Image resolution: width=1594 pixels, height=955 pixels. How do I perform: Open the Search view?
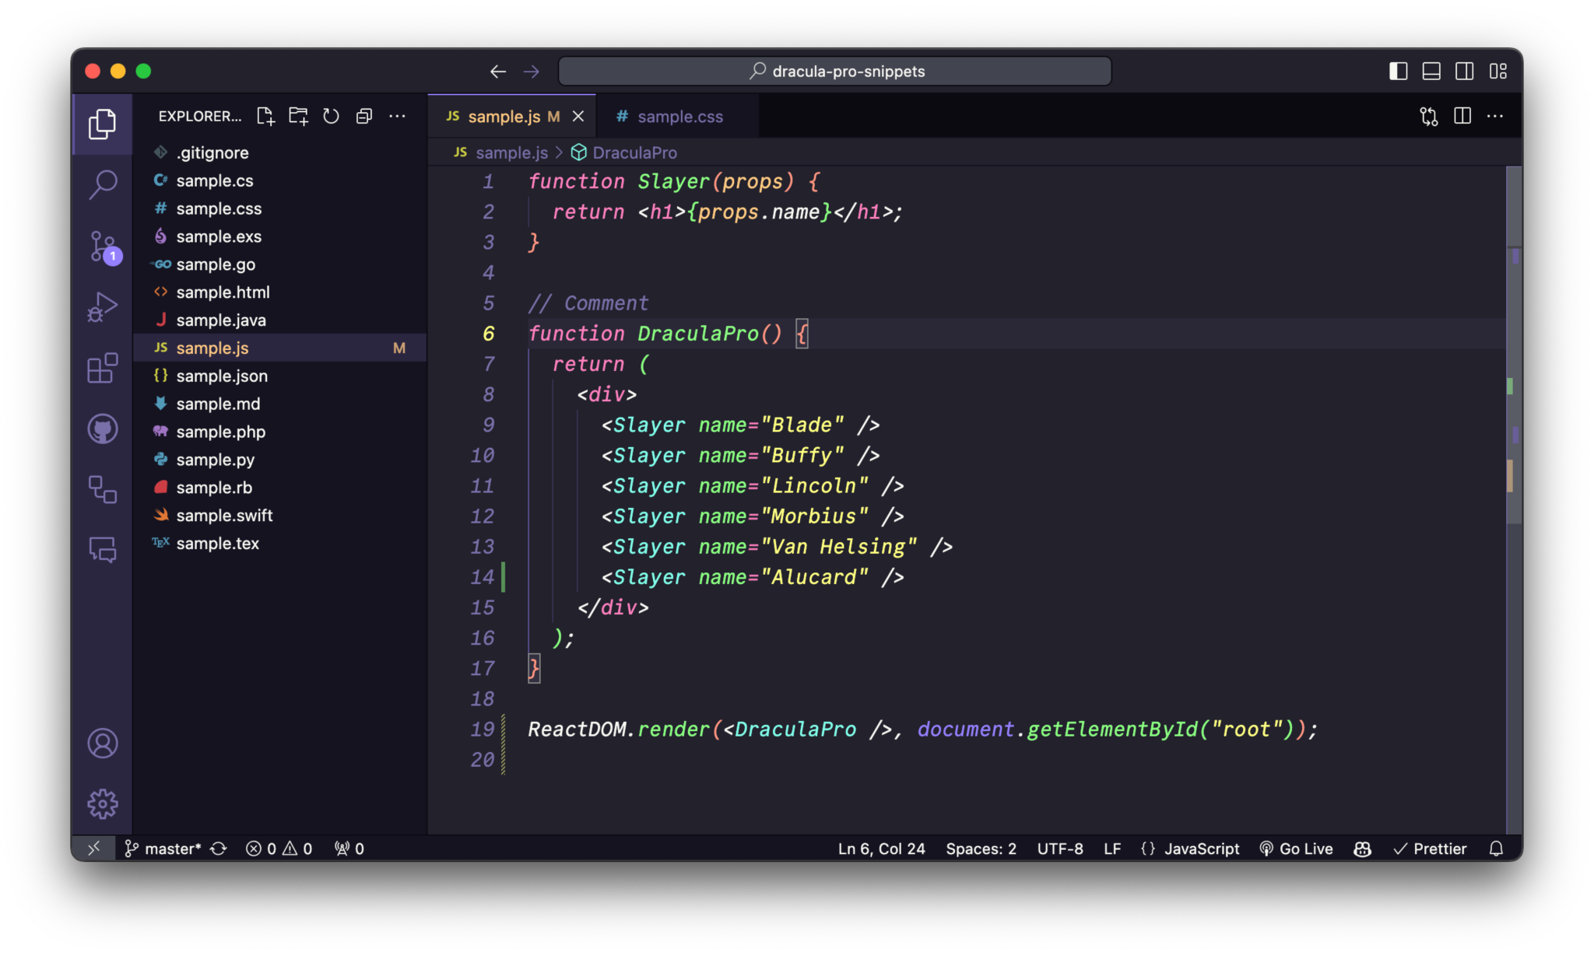[102, 184]
